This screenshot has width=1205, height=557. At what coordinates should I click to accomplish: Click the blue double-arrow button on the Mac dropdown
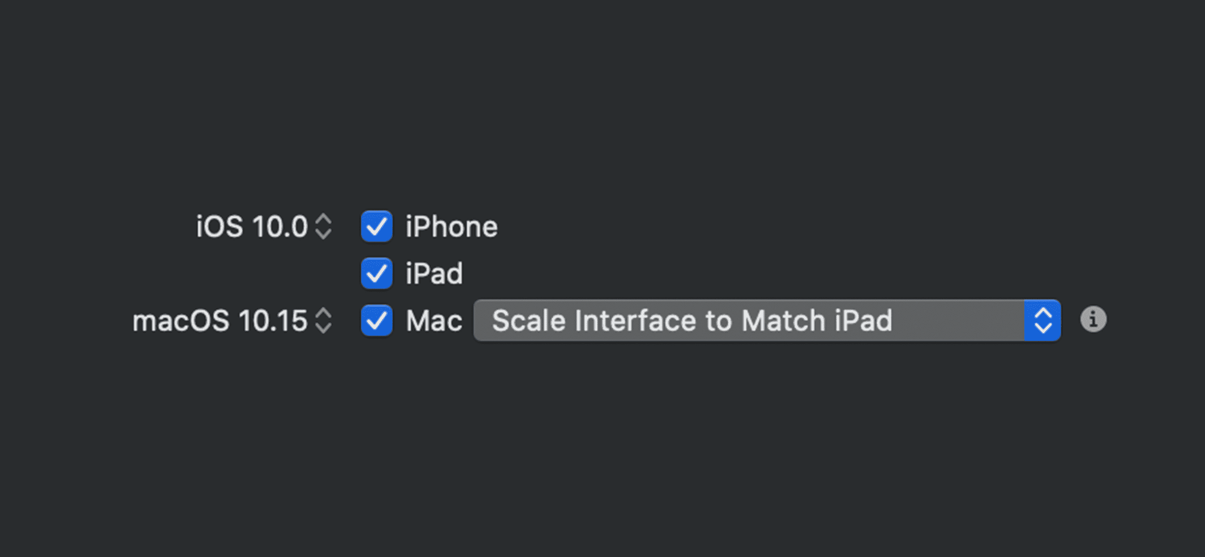click(1042, 321)
